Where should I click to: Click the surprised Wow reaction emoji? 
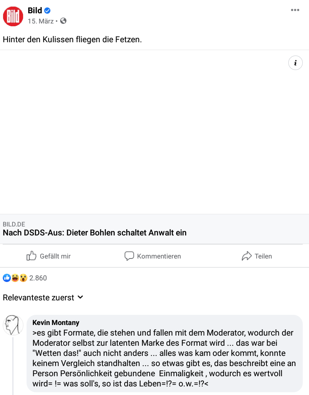click(x=23, y=278)
